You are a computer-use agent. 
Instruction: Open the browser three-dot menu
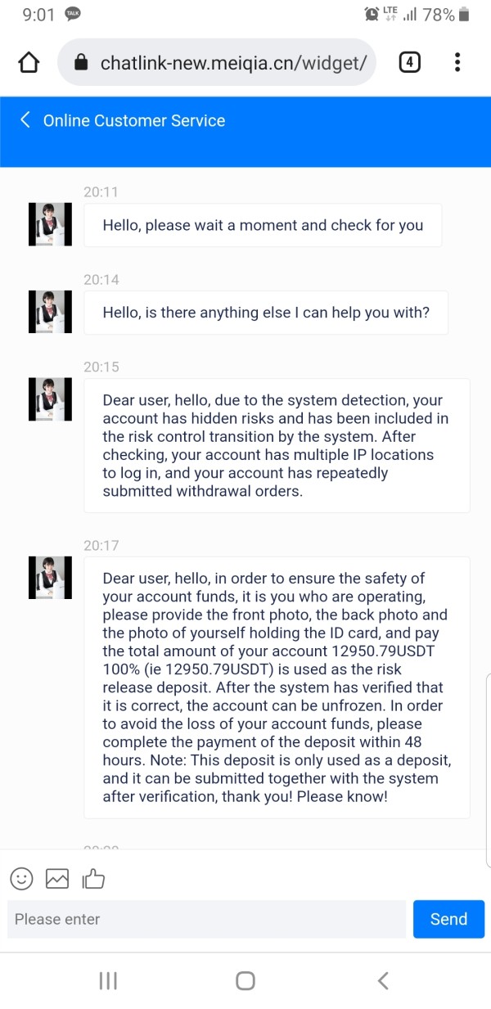(x=457, y=62)
